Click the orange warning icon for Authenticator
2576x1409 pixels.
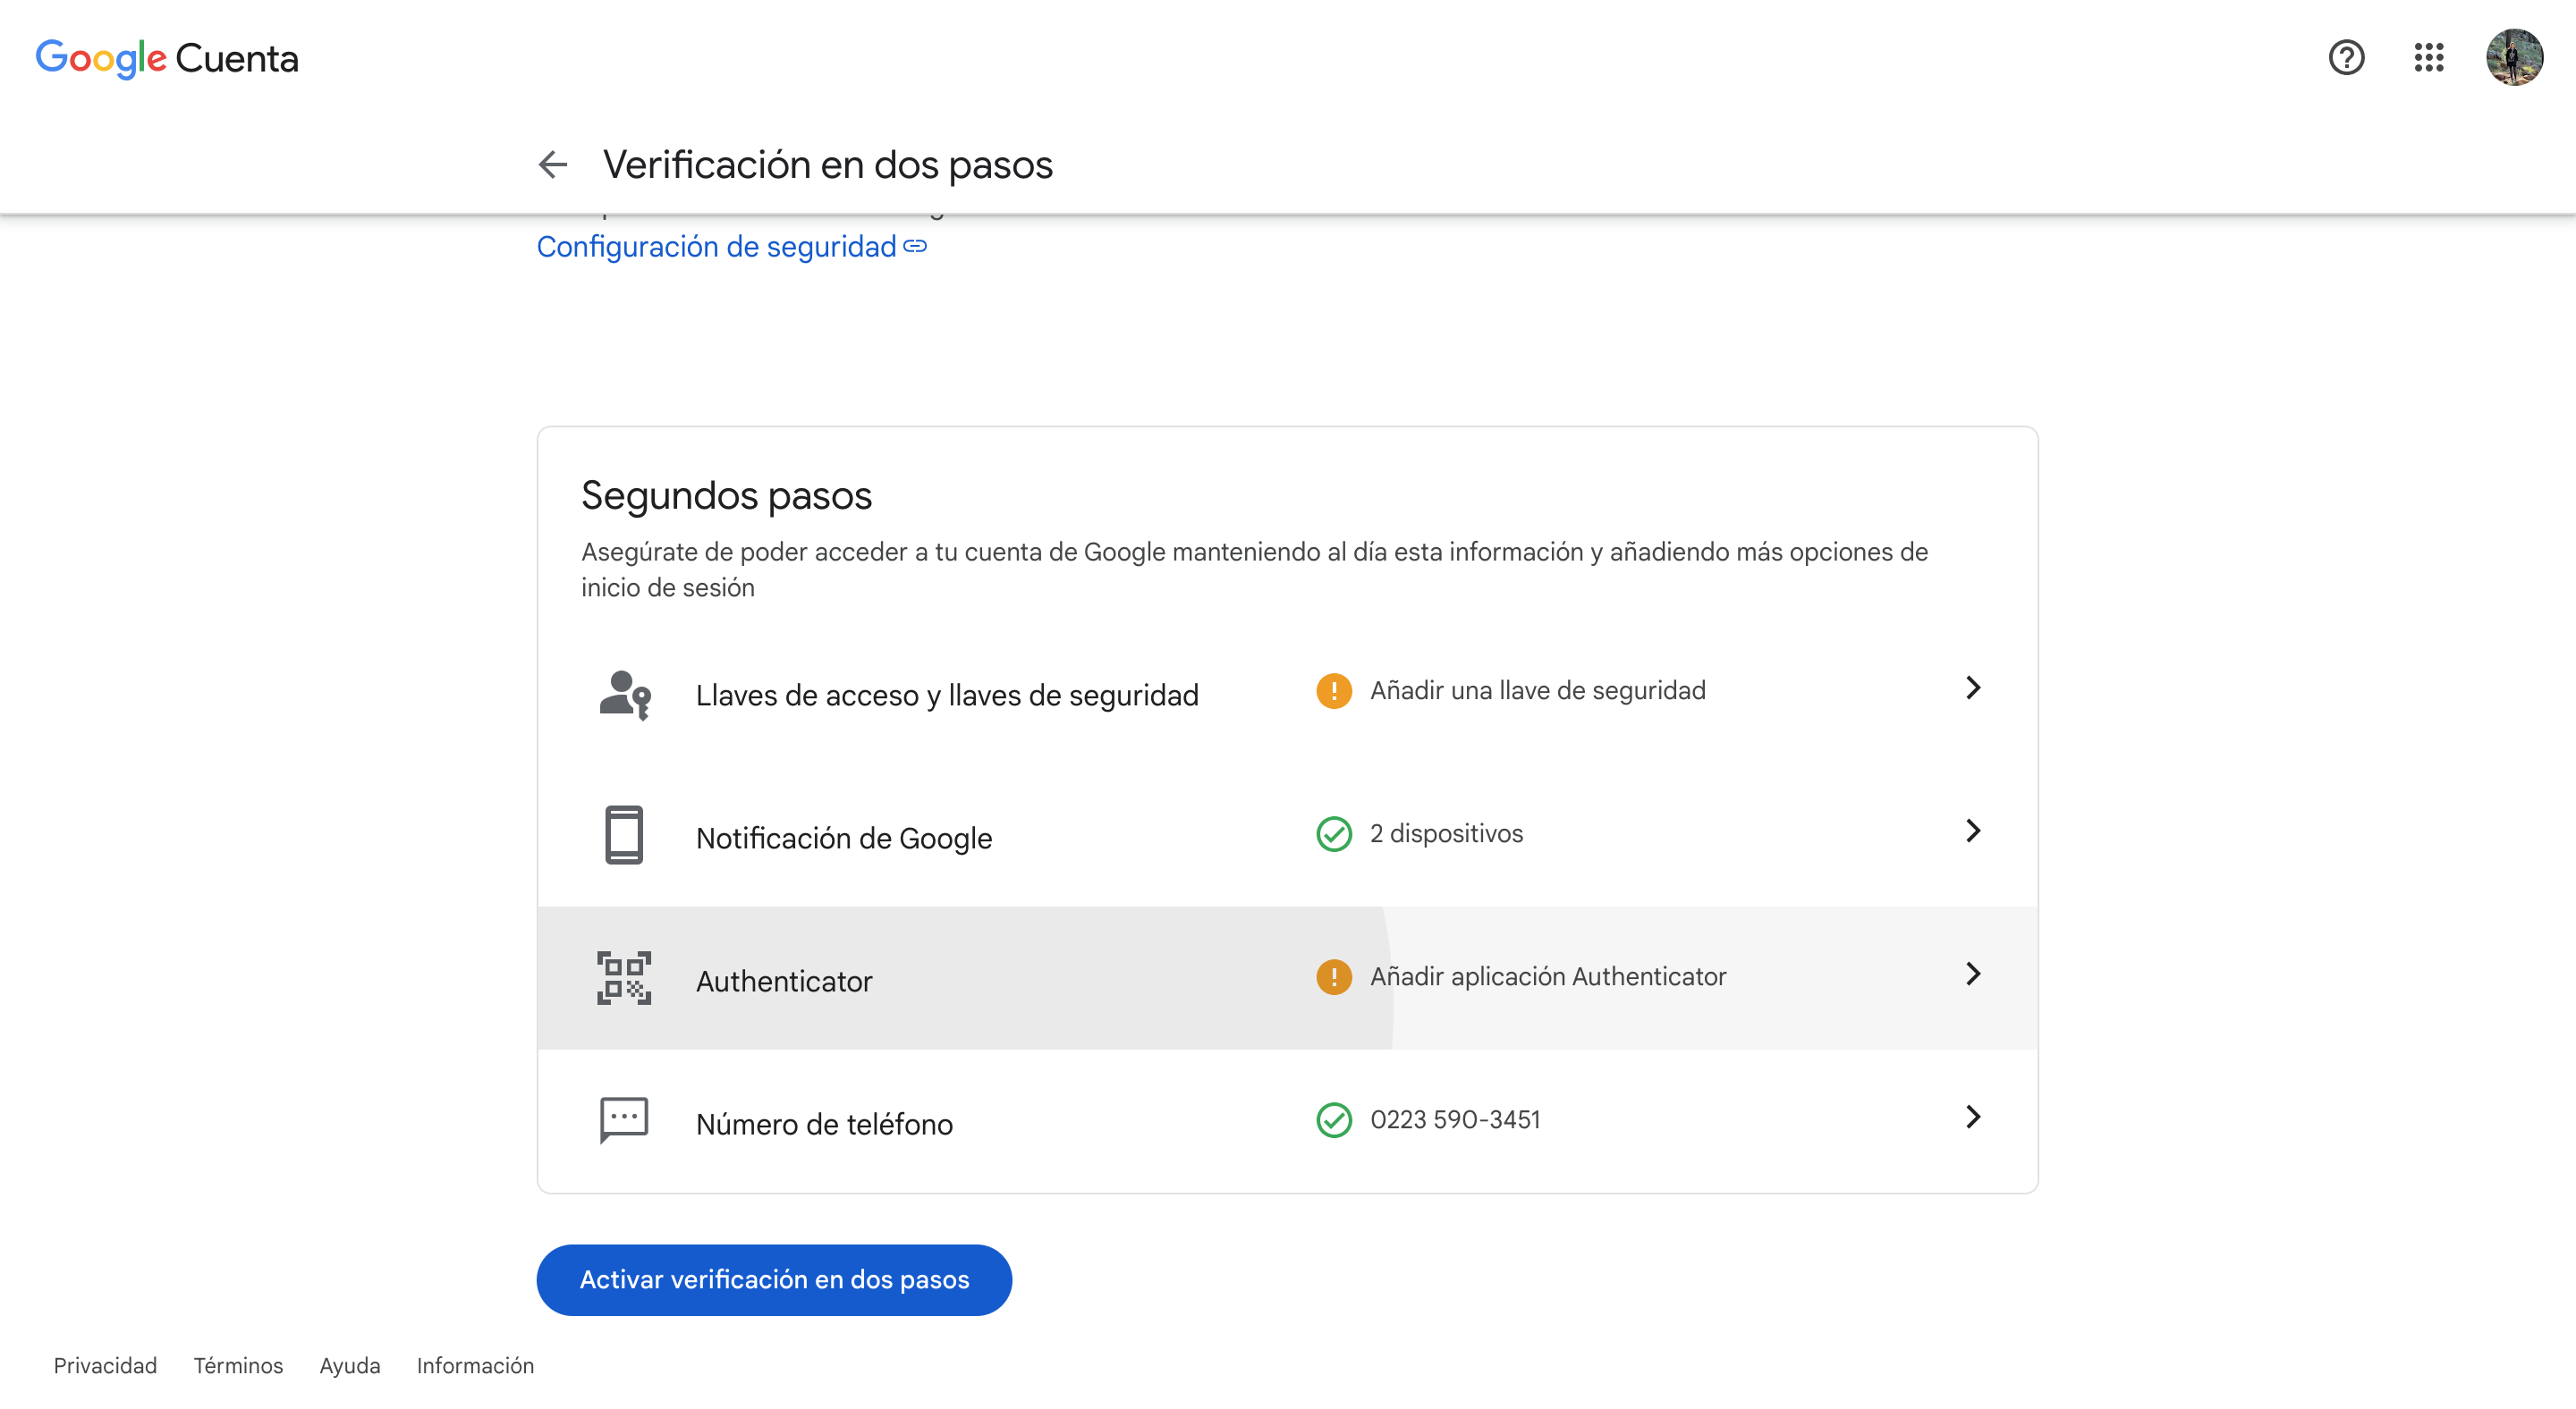1334,976
